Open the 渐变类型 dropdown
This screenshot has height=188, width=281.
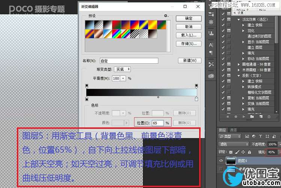click(123, 69)
